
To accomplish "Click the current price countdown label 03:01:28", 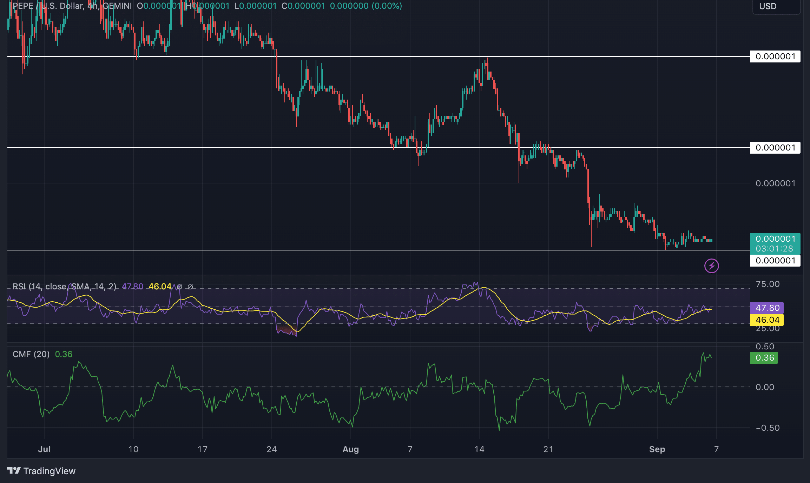I will pyautogui.click(x=775, y=249).
